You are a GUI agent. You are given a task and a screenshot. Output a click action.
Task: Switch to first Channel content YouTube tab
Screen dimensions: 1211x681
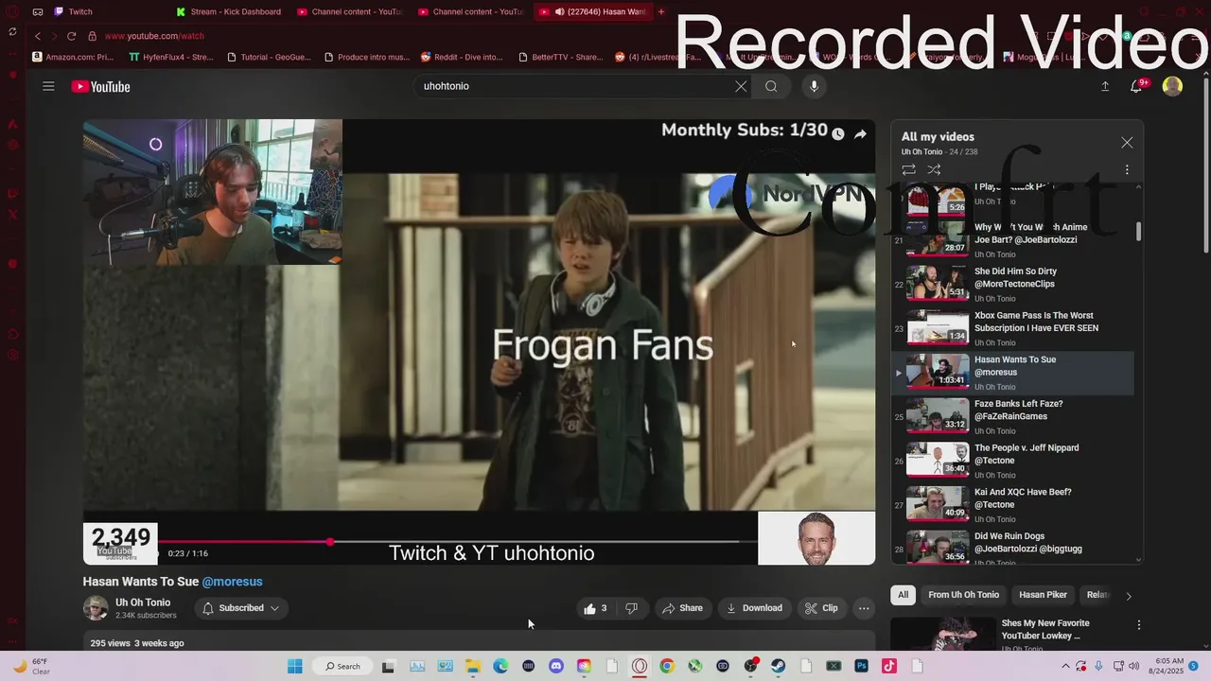(348, 11)
